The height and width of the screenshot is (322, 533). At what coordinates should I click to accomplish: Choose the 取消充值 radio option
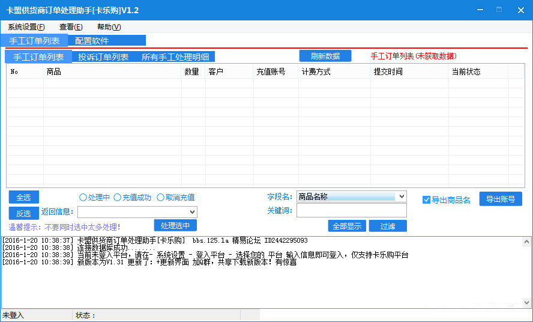pos(161,197)
